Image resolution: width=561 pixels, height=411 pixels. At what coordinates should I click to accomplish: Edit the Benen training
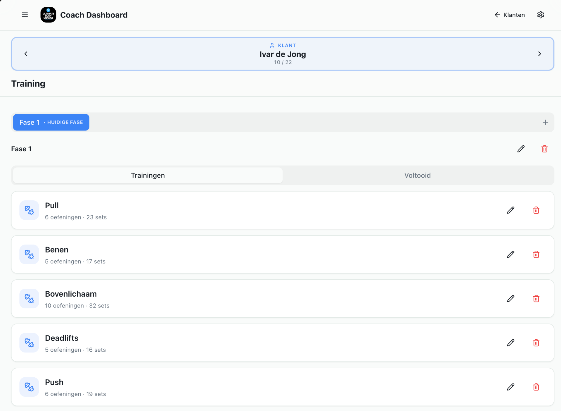[x=510, y=254]
